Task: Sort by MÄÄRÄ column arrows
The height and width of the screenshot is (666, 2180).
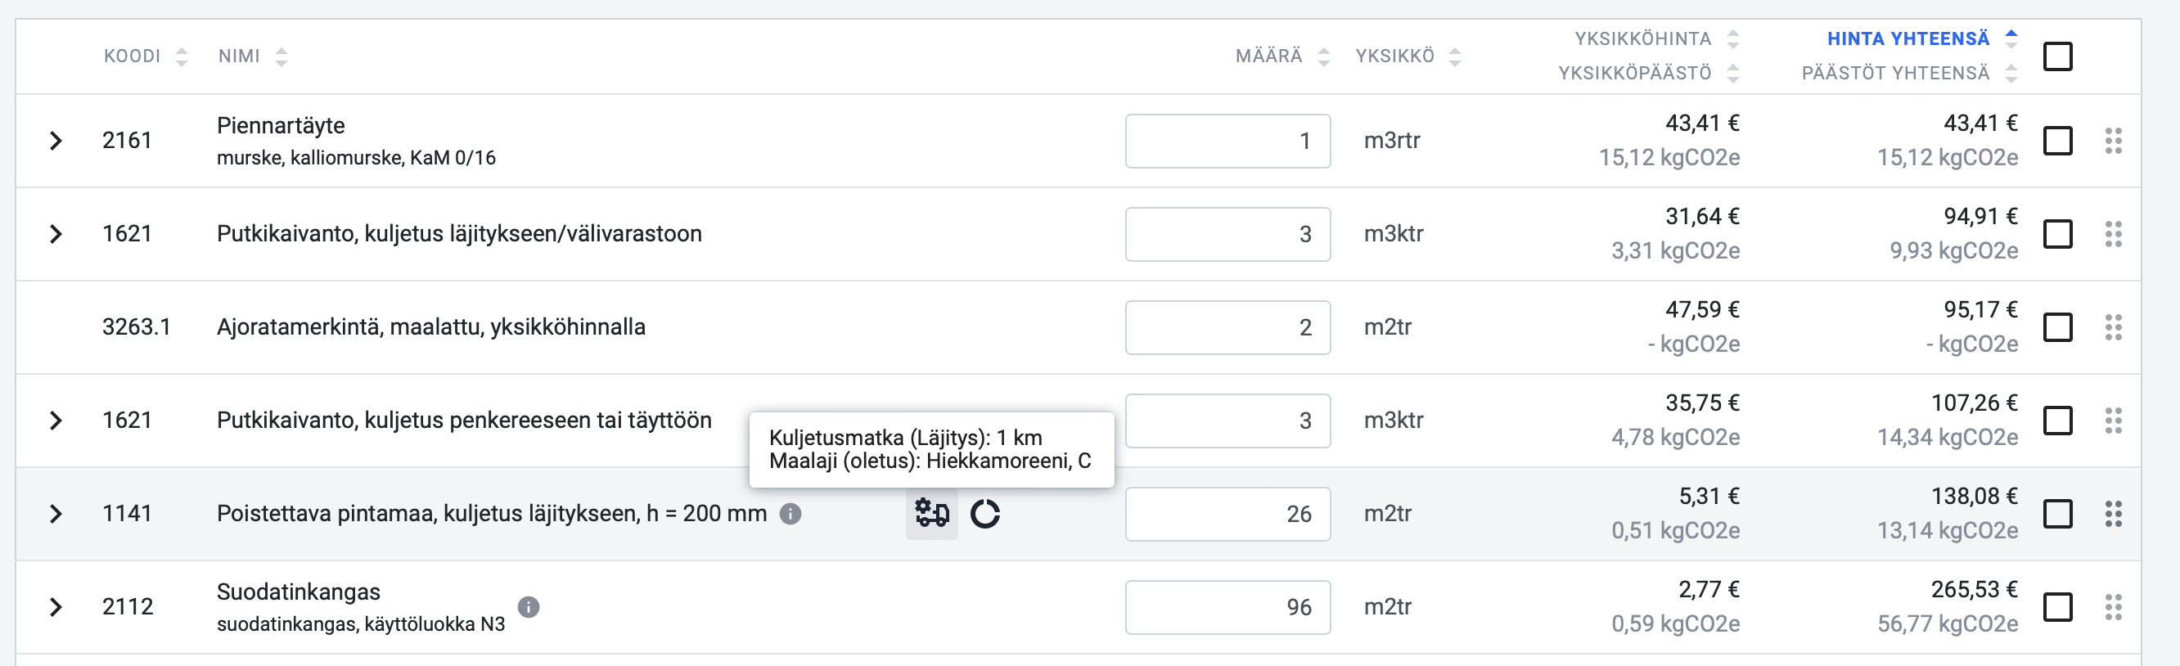Action: click(1323, 56)
